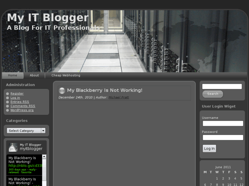Click the My IT Blogger Twitter avatar
Screen dimensions: 249x186
click(13, 147)
